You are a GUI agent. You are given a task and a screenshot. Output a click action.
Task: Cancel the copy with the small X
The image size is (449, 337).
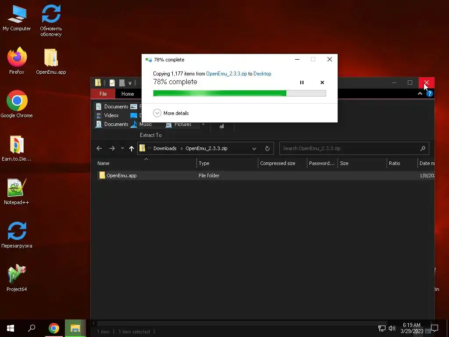322,82
